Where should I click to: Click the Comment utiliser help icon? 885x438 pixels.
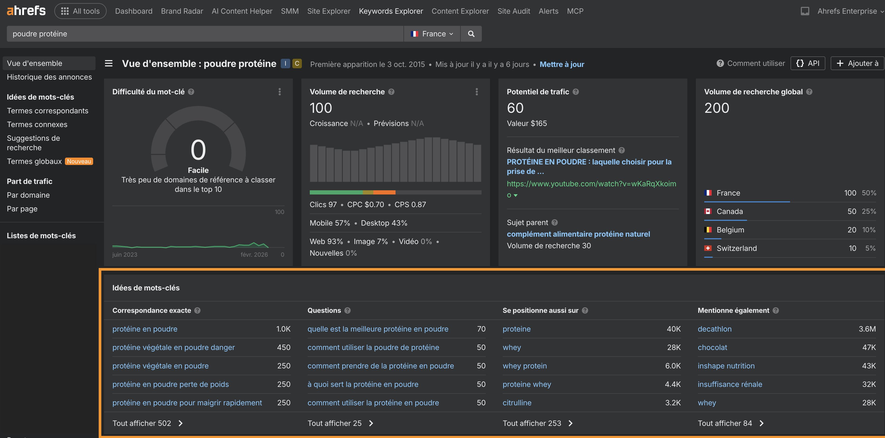(x=720, y=63)
